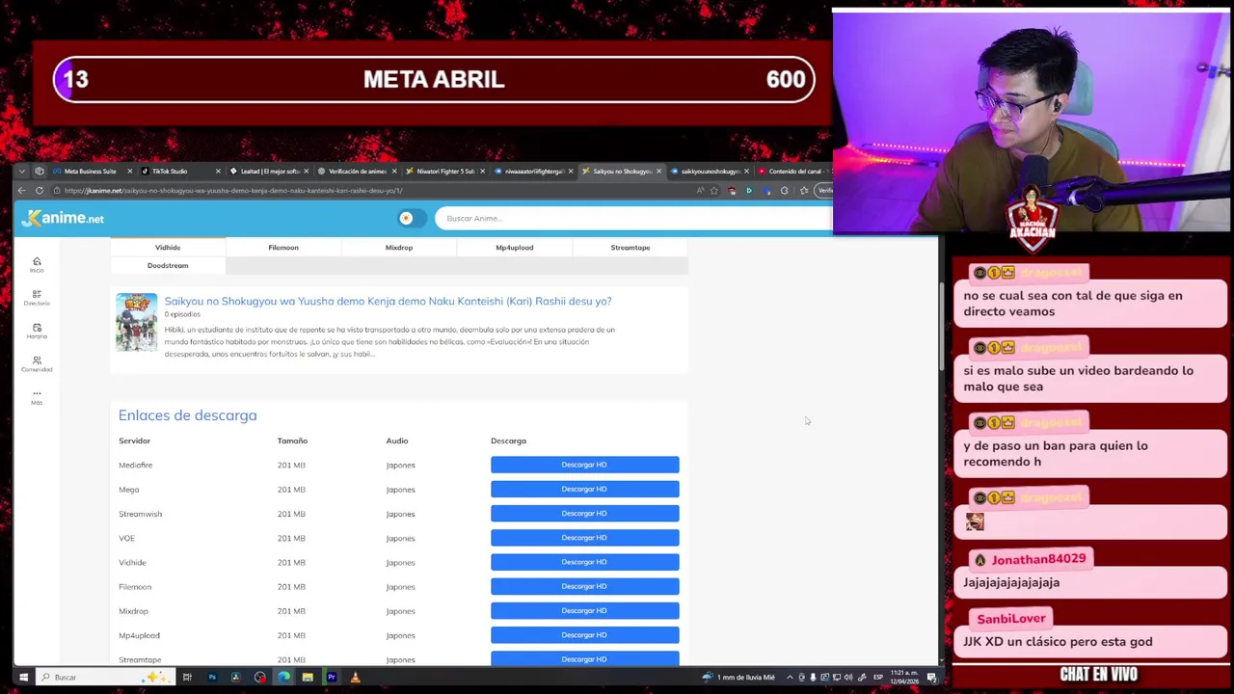The image size is (1234, 694).
Task: Open the Inicio icon in Jkanime sidebar
Action: pyautogui.click(x=37, y=264)
